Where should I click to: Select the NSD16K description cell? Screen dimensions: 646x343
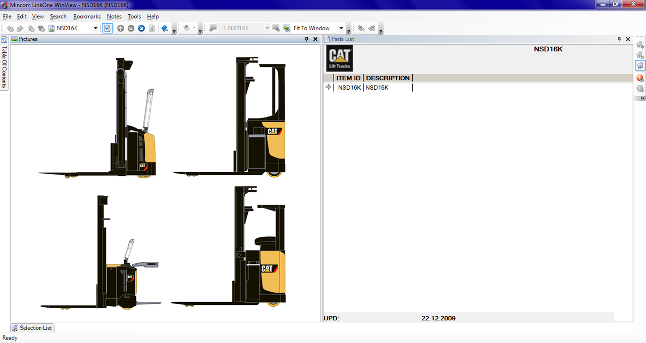tap(388, 88)
